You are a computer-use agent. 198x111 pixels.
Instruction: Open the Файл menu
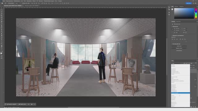4,1
